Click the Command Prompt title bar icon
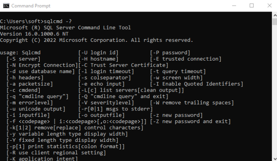 pyautogui.click(x=6, y=6)
